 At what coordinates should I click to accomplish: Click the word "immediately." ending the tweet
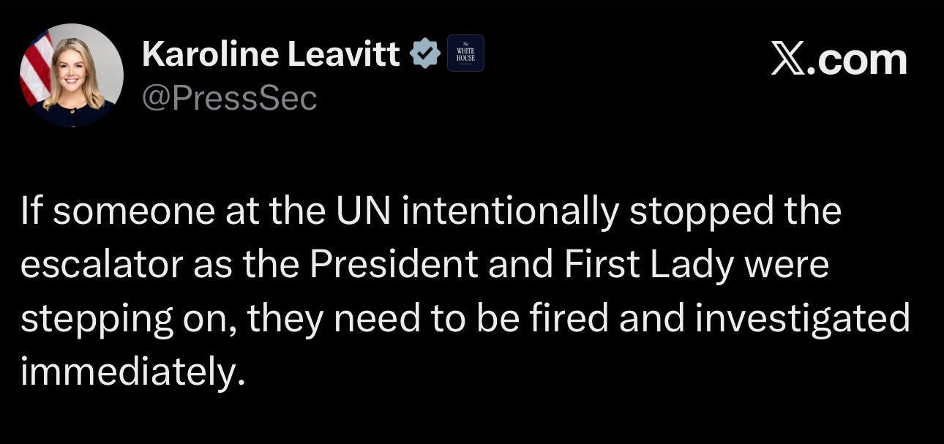[130, 374]
